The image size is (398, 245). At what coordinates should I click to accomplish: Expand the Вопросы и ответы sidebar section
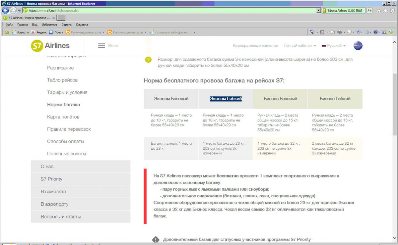pyautogui.click(x=81, y=217)
